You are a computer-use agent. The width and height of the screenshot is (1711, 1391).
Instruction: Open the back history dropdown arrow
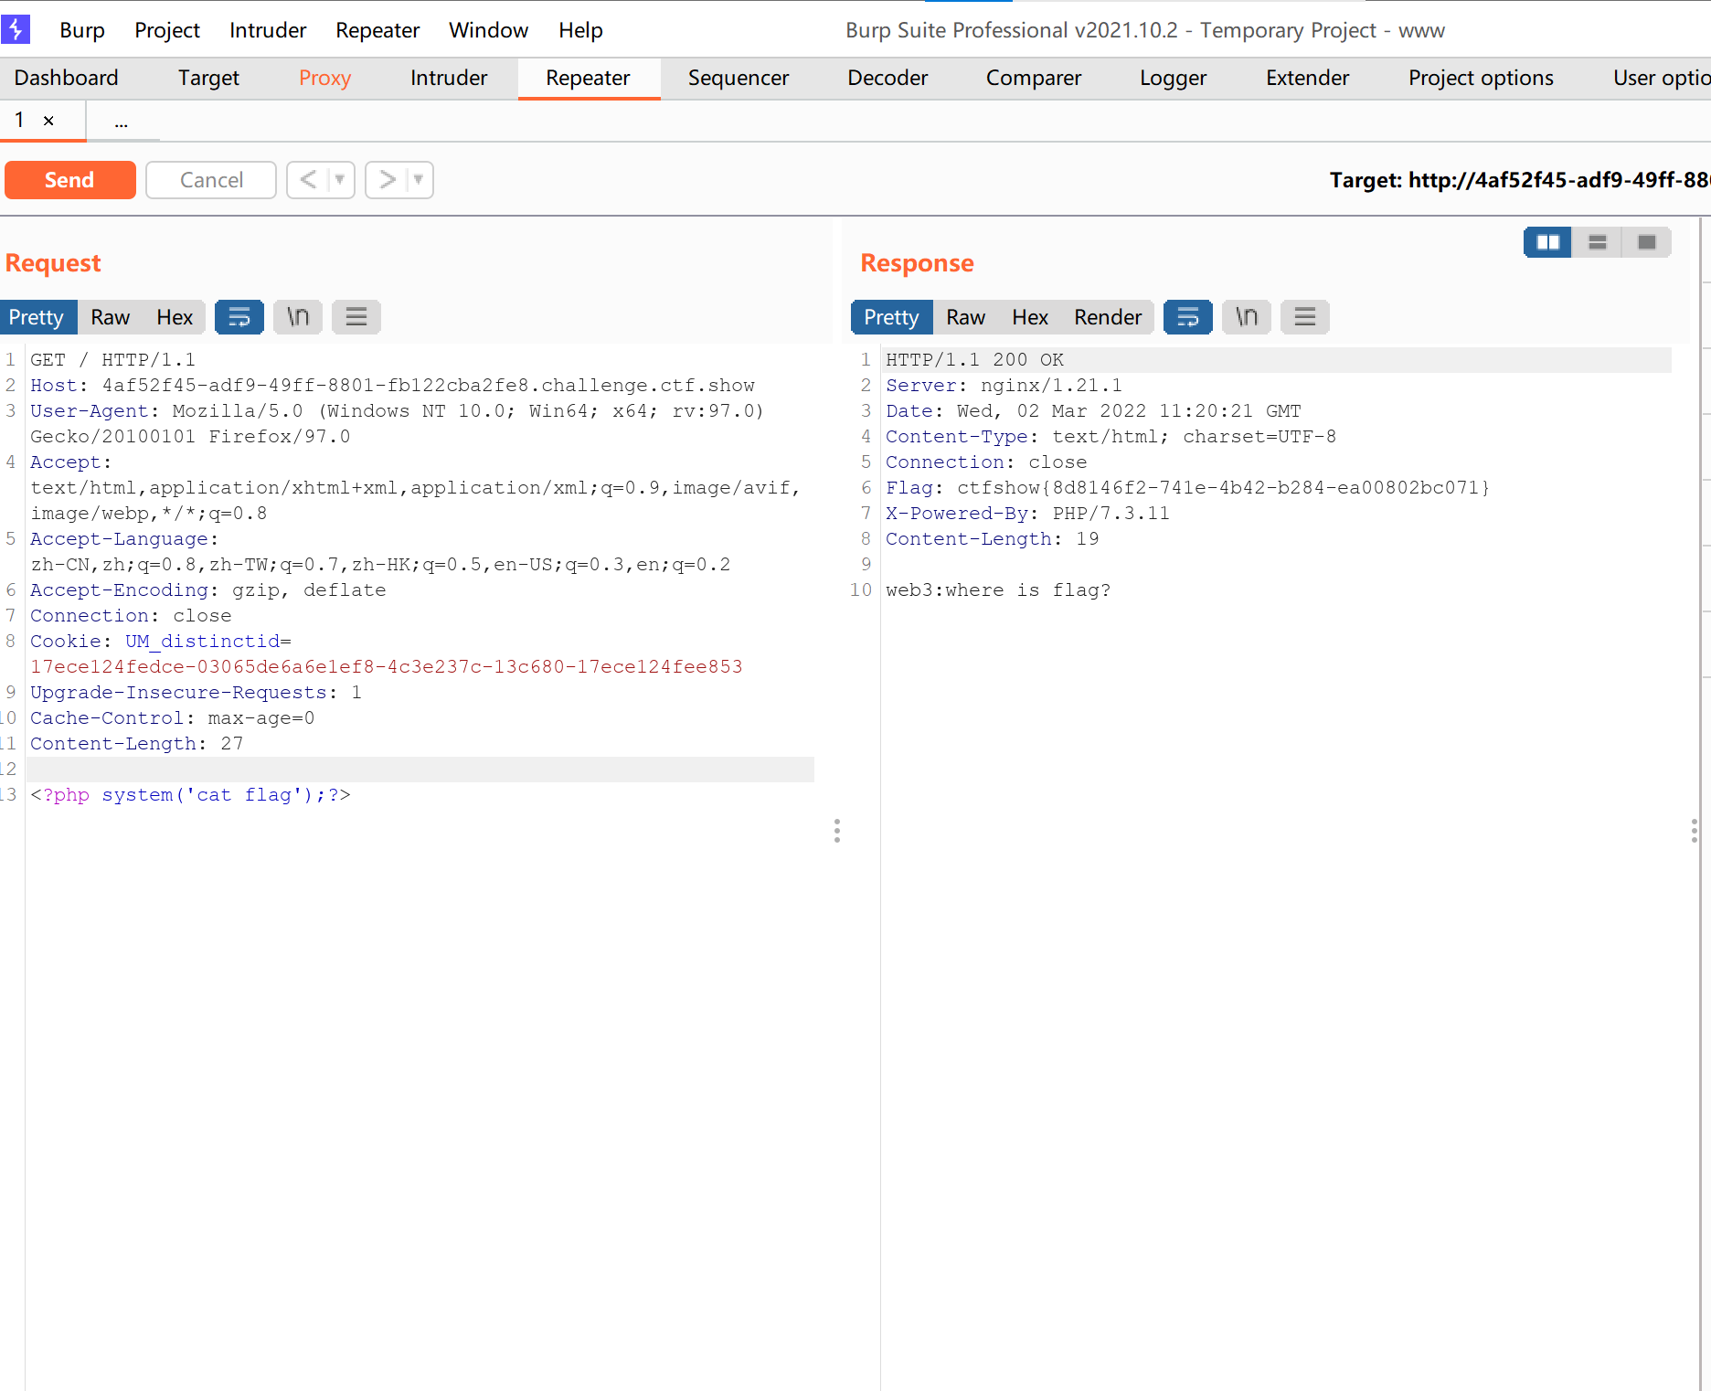pos(340,180)
